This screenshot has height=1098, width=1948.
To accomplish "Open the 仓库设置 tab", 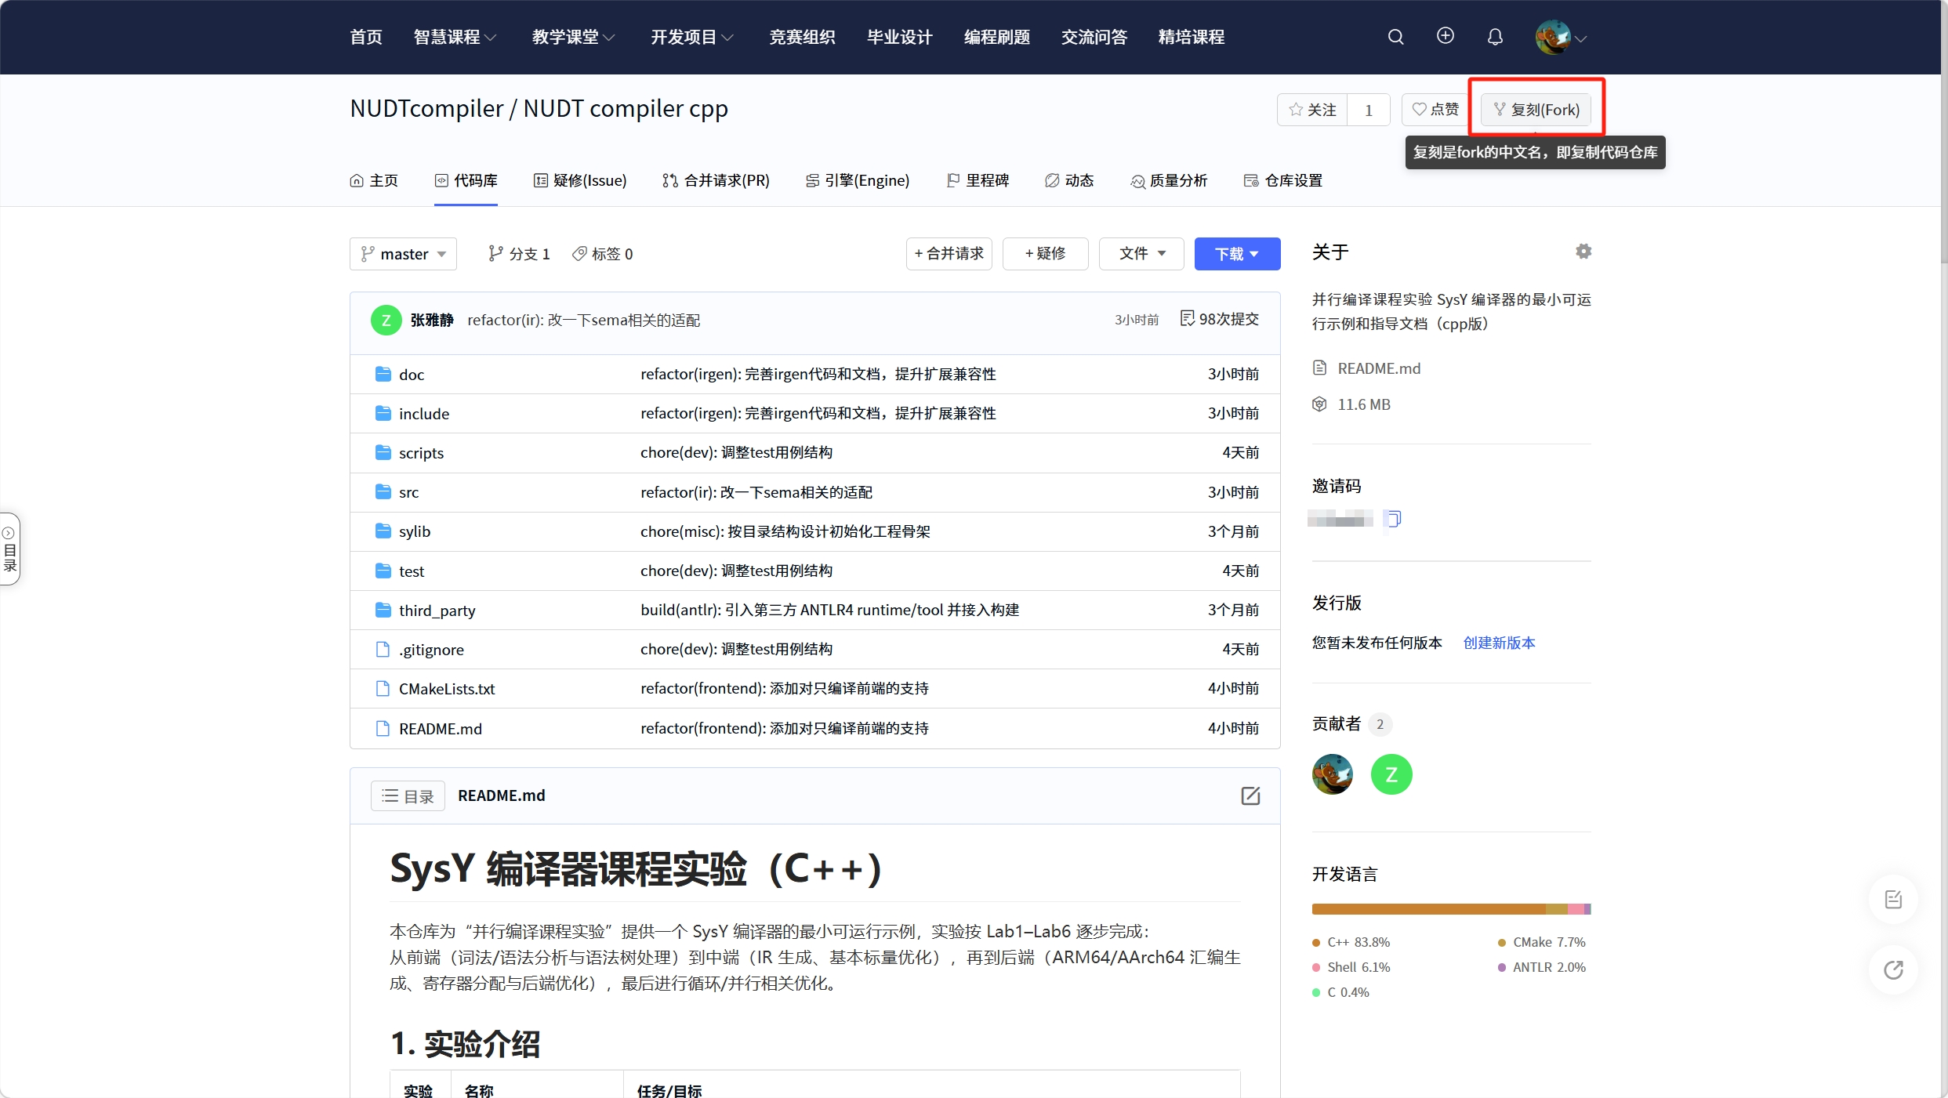I will coord(1281,179).
